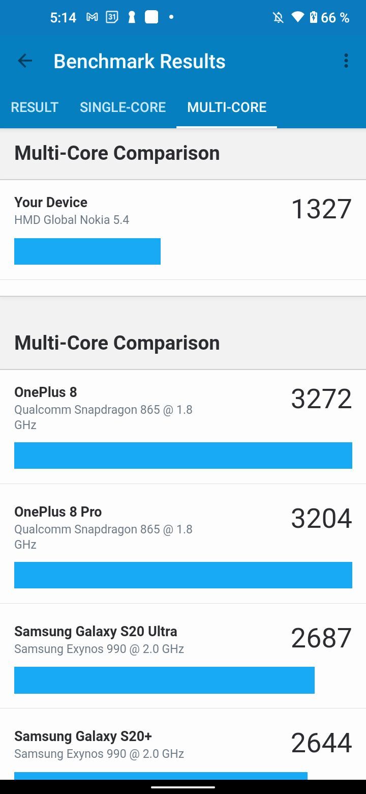Tap the battery status icon
This screenshot has width=366, height=794.
pos(314,18)
